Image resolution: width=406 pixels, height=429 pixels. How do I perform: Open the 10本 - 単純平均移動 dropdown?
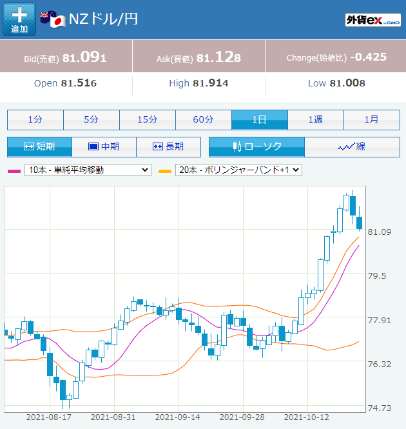pos(88,170)
